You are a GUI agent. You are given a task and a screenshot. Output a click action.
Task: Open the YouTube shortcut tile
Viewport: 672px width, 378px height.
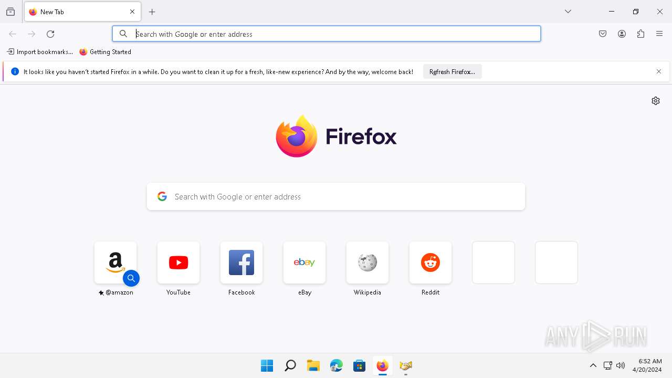pos(178,262)
